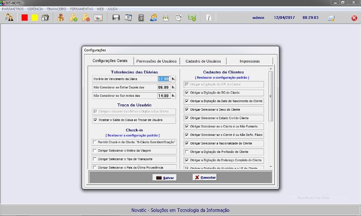Click the red exit icon in toolbar

pos(354,18)
